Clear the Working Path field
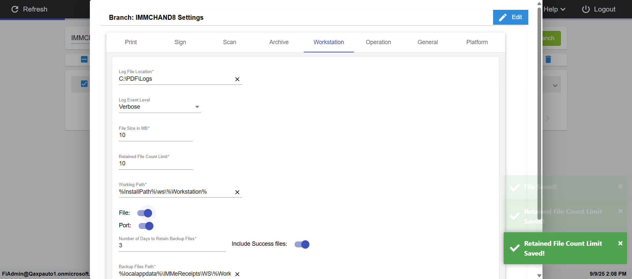The height and width of the screenshot is (279, 632). tap(237, 192)
